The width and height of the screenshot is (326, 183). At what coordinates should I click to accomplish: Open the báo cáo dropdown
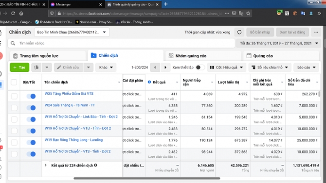[307, 67]
